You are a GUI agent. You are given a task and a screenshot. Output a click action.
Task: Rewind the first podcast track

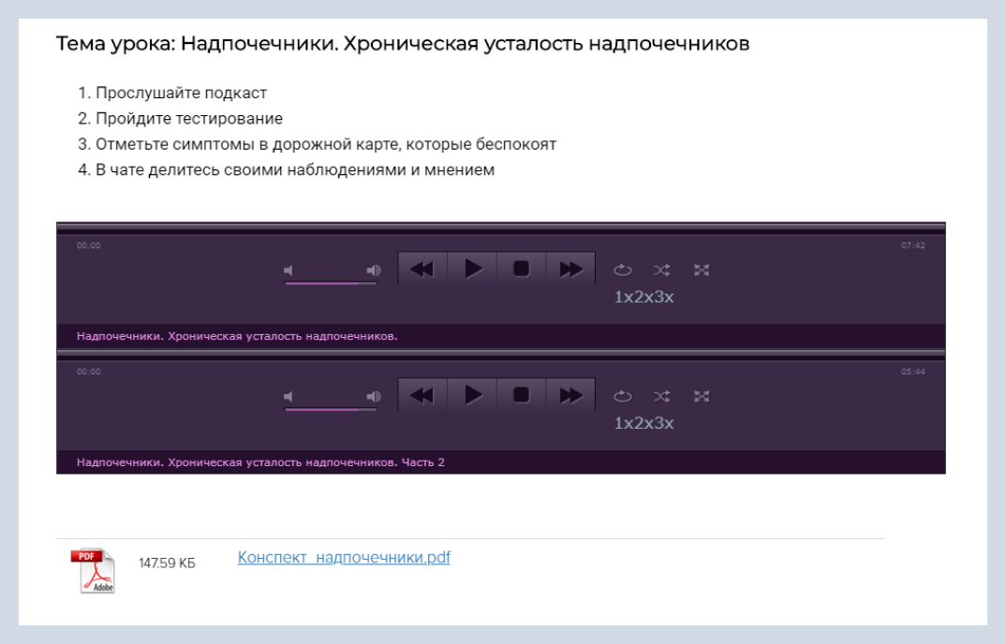(422, 269)
